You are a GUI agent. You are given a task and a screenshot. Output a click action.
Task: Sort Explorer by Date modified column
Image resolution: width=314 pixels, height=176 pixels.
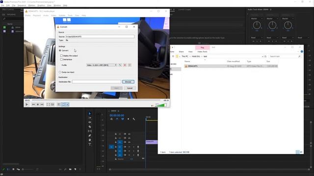234,62
